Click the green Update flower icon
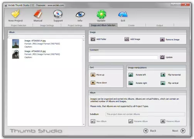The height and width of the screenshot is (139, 194). (101, 14)
